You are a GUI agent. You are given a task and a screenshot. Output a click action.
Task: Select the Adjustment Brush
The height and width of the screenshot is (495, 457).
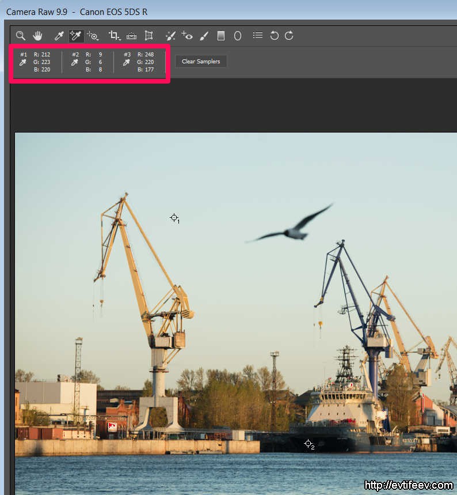pyautogui.click(x=204, y=36)
